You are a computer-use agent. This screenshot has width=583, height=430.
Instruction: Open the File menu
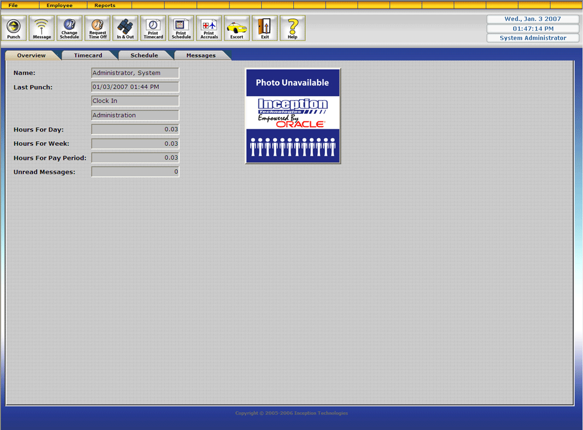pos(13,5)
